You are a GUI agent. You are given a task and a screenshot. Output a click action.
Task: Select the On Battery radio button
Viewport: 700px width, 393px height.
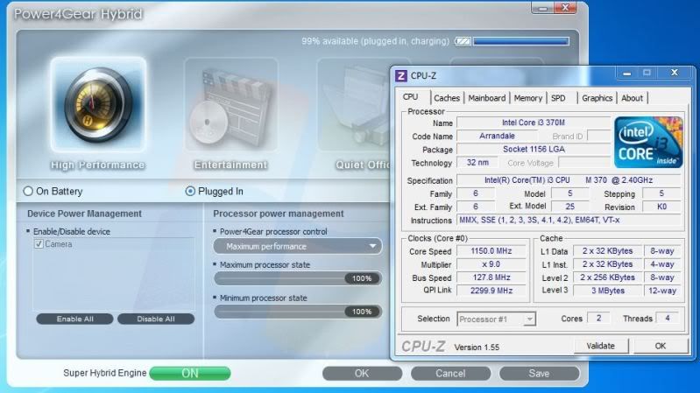[28, 192]
